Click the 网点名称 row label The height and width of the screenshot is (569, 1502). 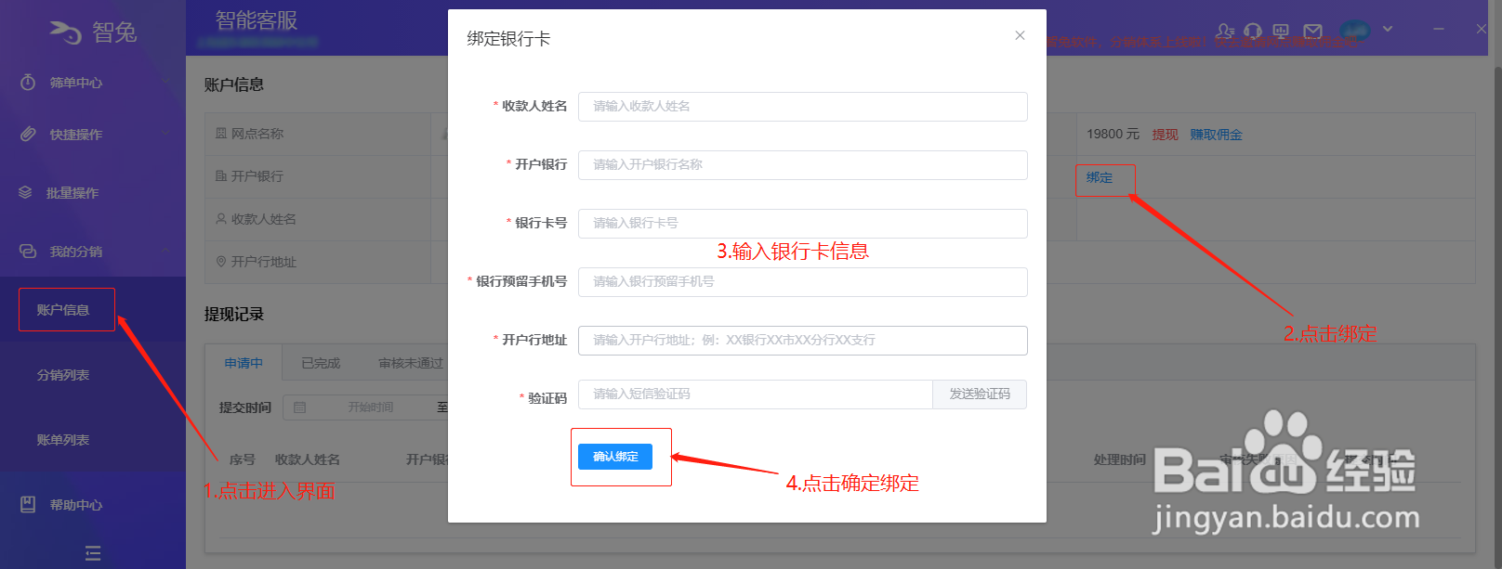pos(257,134)
